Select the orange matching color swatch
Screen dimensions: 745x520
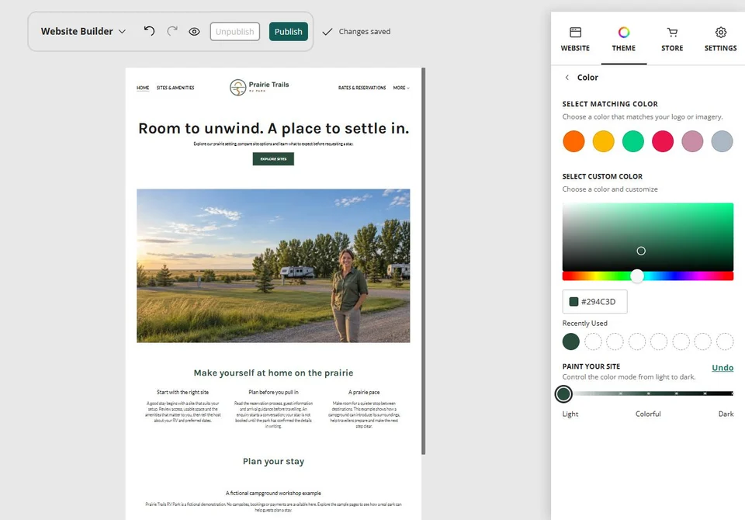click(x=573, y=142)
